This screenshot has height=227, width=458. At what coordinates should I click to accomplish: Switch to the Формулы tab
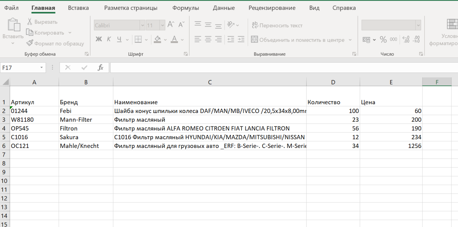point(185,8)
